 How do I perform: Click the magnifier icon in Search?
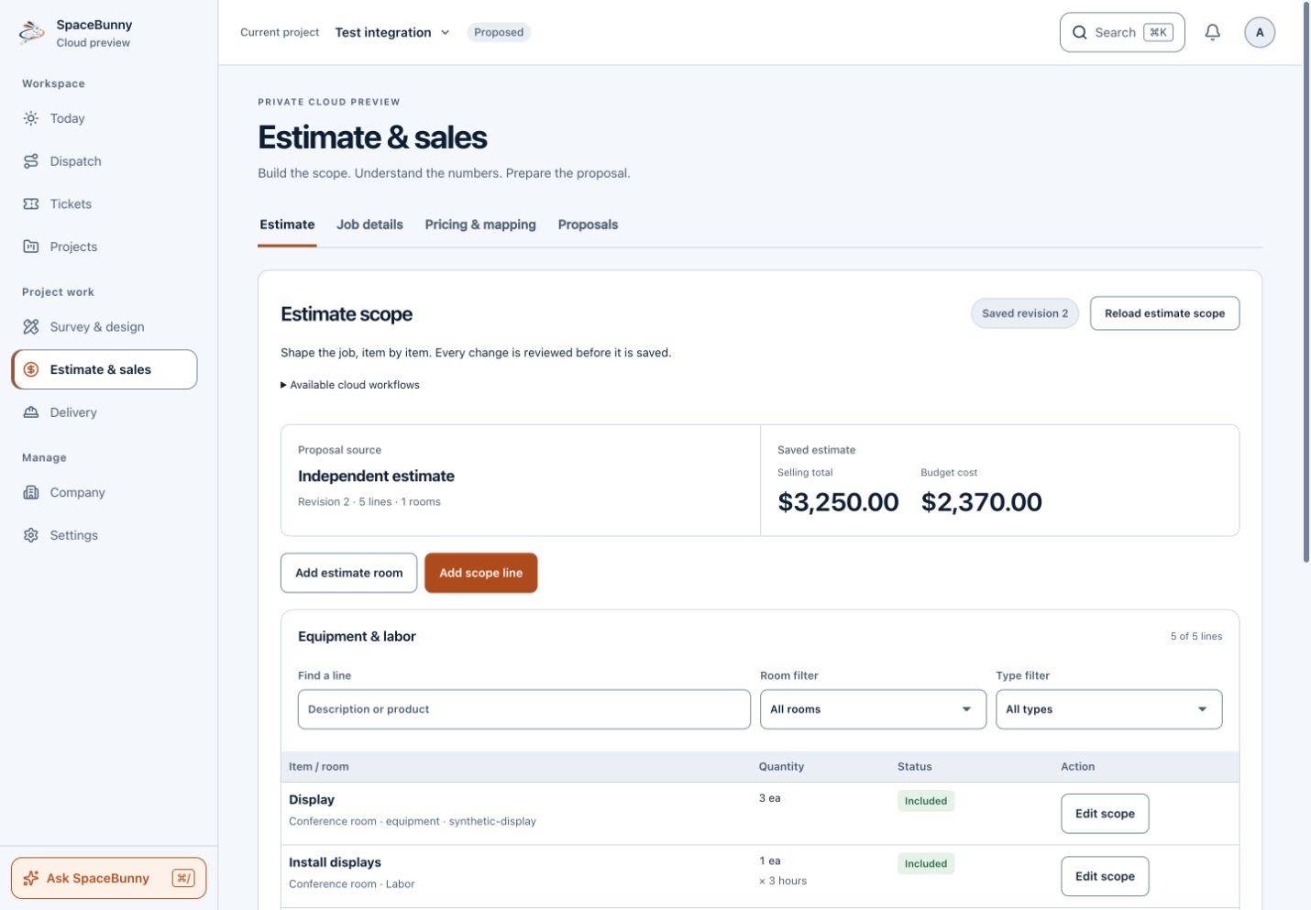[1080, 32]
